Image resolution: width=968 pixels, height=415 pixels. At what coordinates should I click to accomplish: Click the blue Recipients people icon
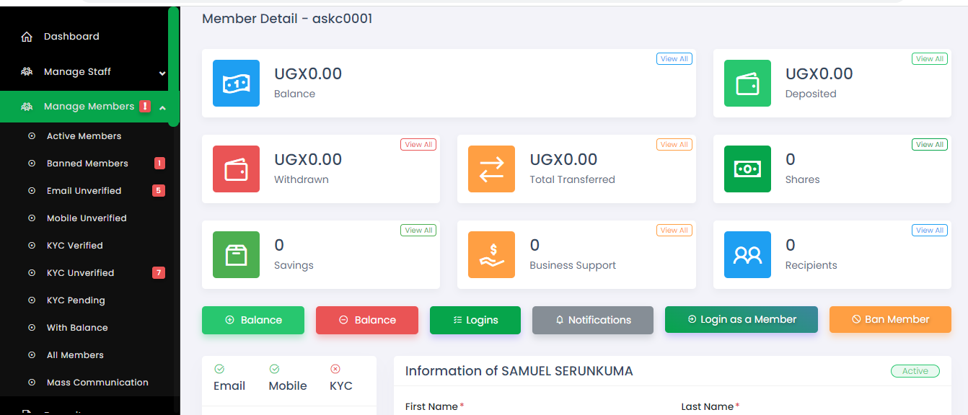pos(747,255)
